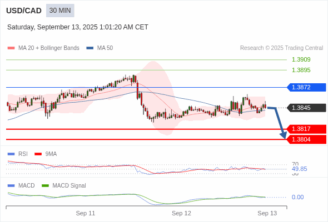Select the 1.3817 support price label
328x222 pixels.
[x=306, y=129]
